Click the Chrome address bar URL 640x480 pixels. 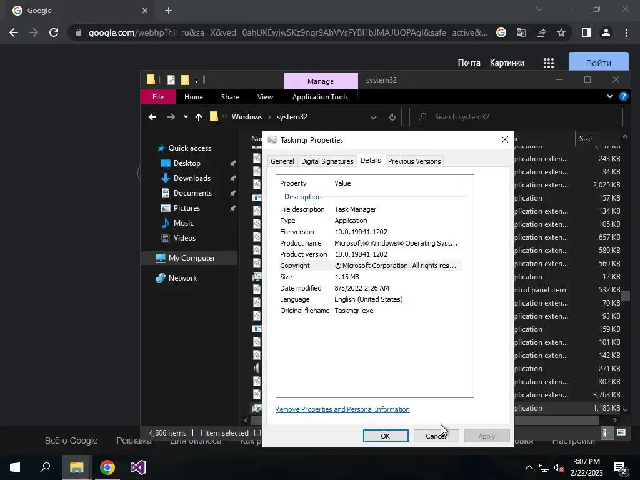click(x=287, y=32)
